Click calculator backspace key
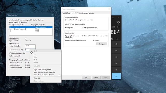This screenshot has width=166, height=93. (x=116, y=44)
